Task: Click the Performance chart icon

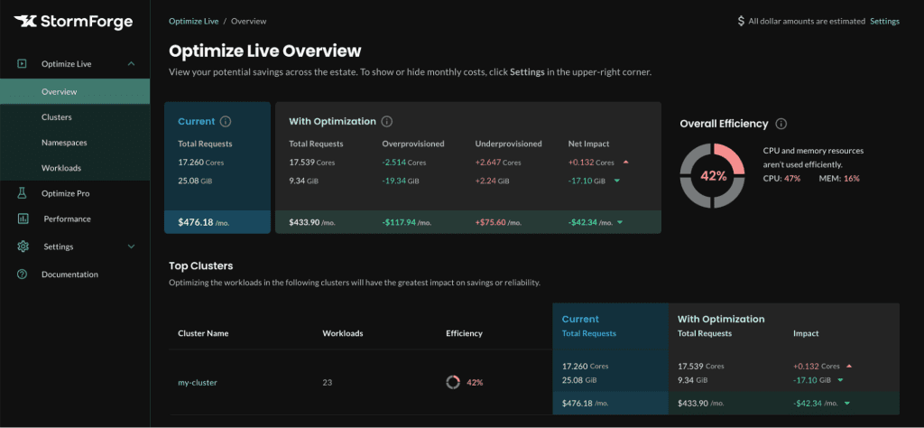Action: coord(23,219)
